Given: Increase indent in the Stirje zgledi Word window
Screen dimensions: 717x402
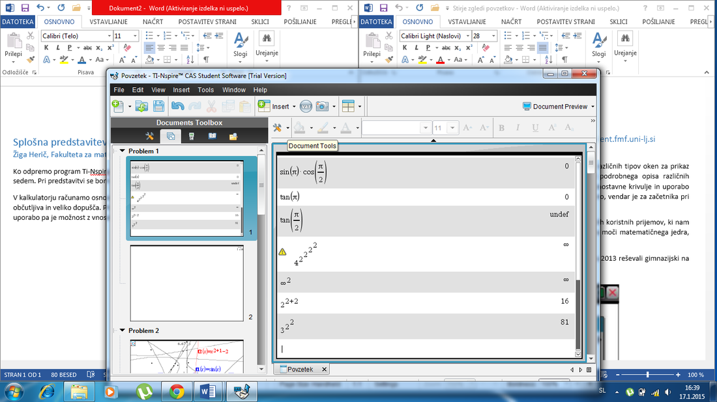Looking at the screenshot, I should tap(578, 36).
